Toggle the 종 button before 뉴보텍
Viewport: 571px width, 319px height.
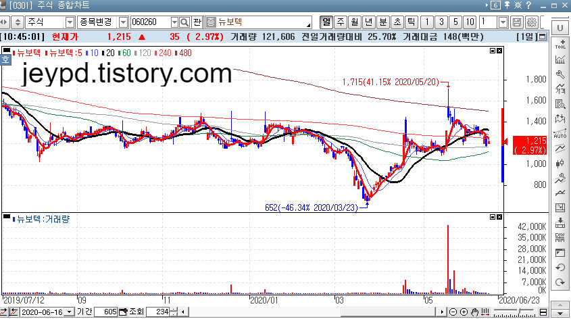[211, 22]
